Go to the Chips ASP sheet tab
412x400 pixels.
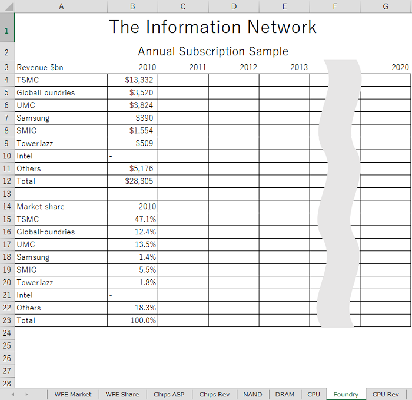(169, 394)
